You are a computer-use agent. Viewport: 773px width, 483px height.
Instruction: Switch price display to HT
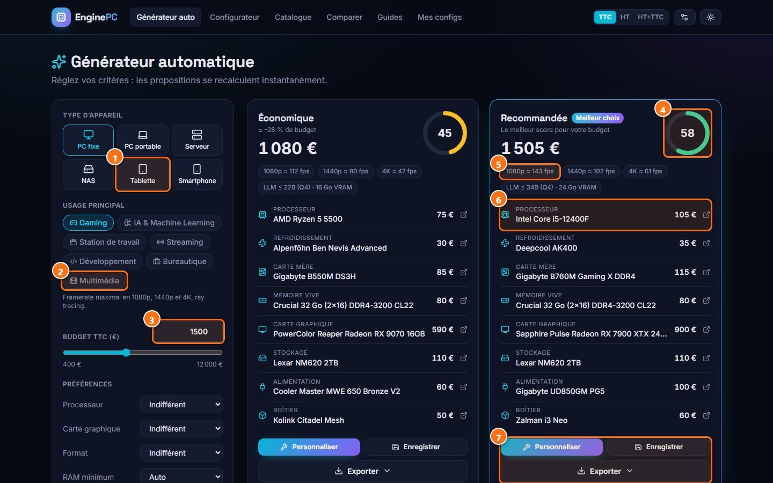pos(625,17)
